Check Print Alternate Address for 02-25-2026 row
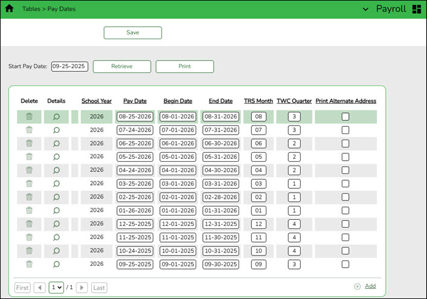The height and width of the screenshot is (299, 427). point(345,197)
